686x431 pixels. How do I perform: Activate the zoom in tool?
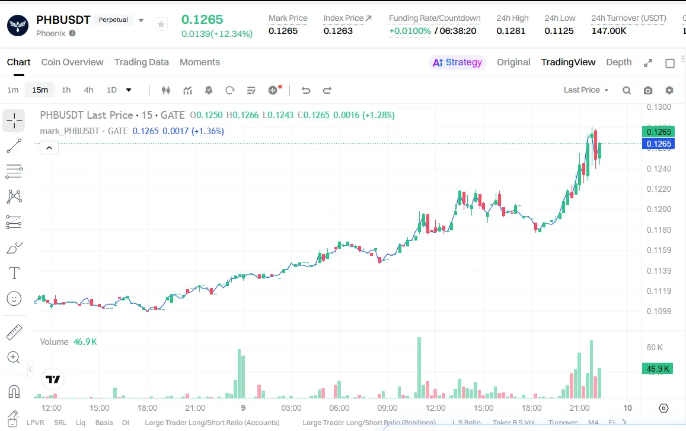[14, 357]
